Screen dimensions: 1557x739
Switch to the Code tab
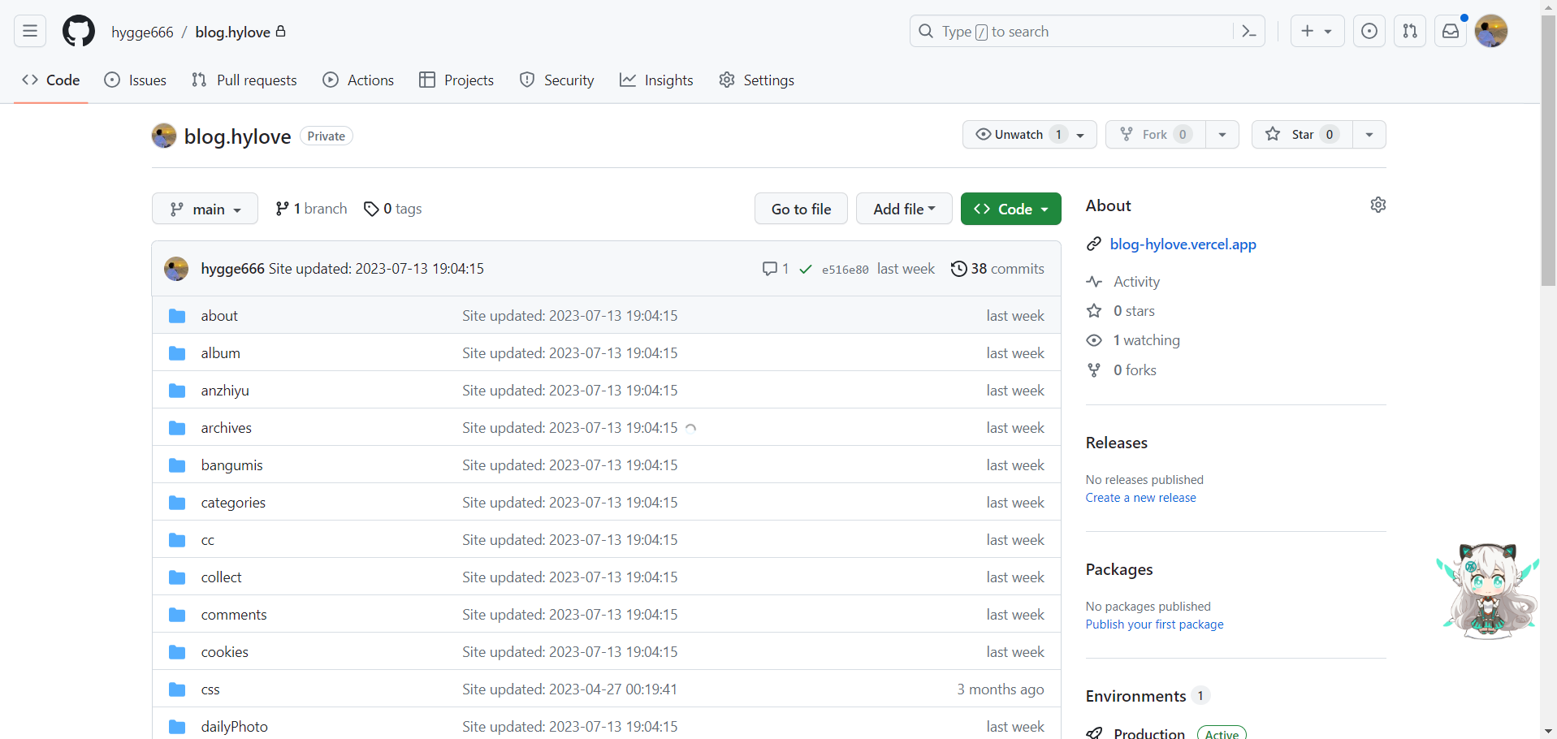[x=51, y=80]
